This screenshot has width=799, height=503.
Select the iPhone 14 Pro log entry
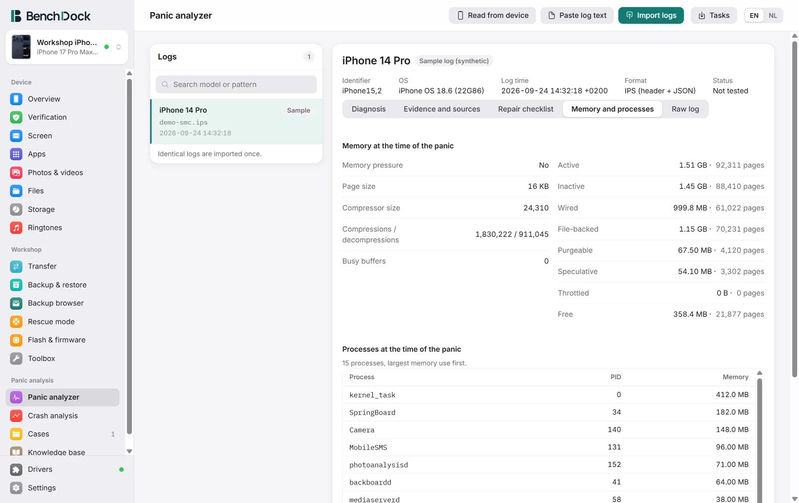237,122
